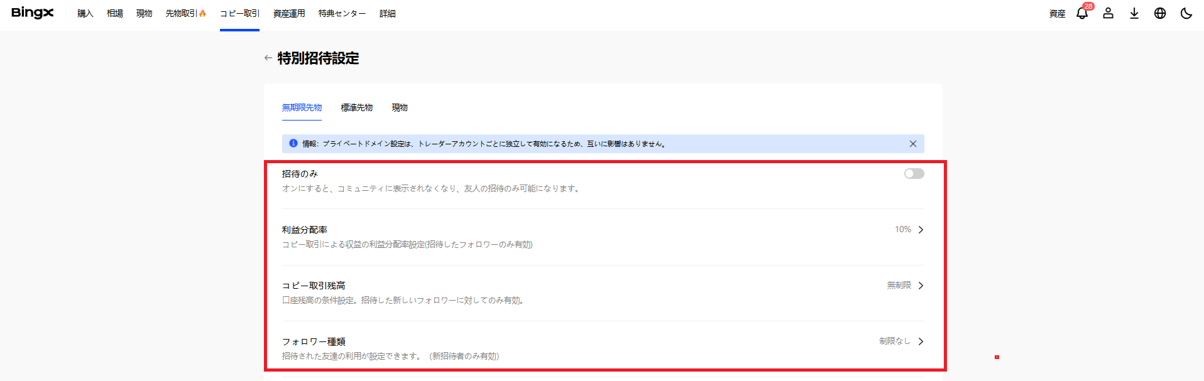The image size is (1204, 381).
Task: Open the notifications bell icon
Action: (1081, 13)
